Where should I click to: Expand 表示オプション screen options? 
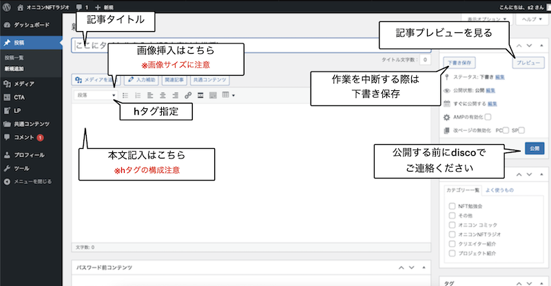coord(487,19)
